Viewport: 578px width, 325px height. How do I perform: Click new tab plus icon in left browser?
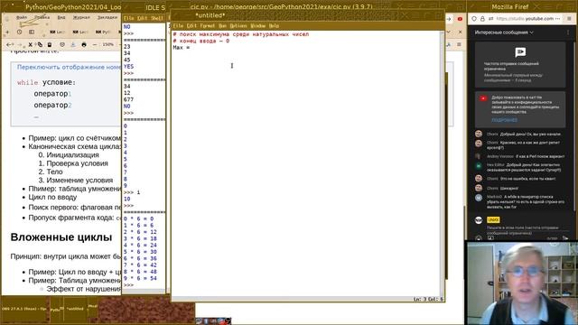tap(7, 32)
